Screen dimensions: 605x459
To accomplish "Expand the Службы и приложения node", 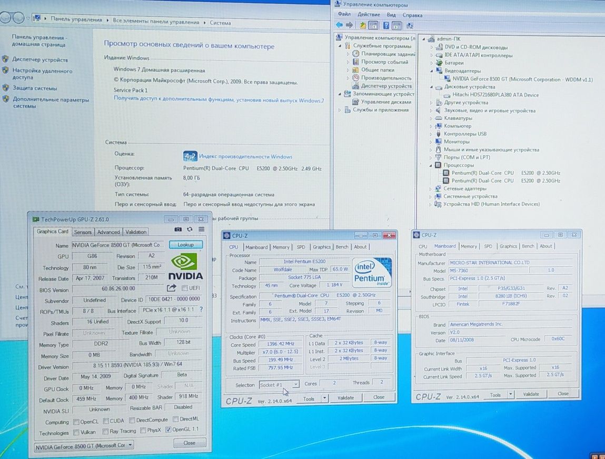I will point(340,110).
